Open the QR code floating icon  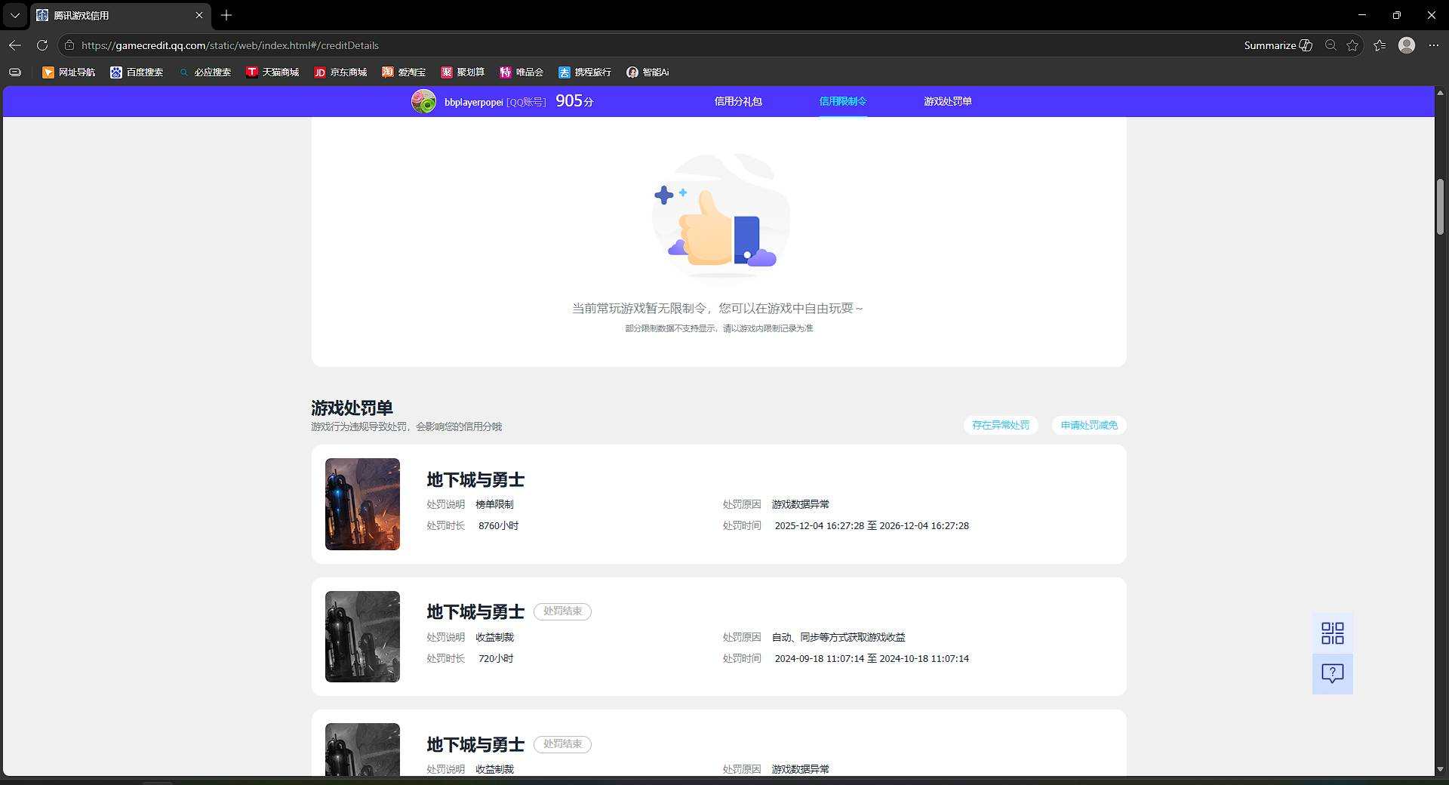pyautogui.click(x=1333, y=633)
